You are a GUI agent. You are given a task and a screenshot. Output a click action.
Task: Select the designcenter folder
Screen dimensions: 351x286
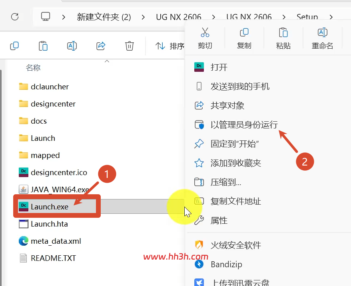[47, 104]
